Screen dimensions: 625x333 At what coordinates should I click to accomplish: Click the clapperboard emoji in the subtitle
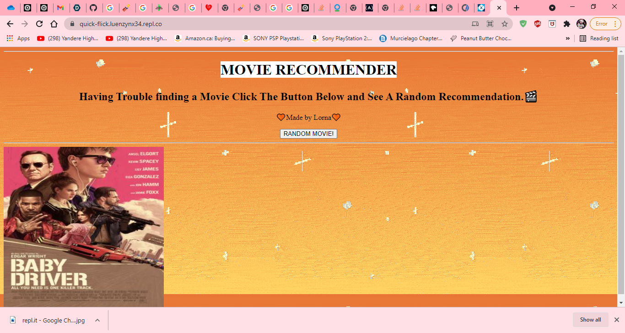click(x=531, y=97)
